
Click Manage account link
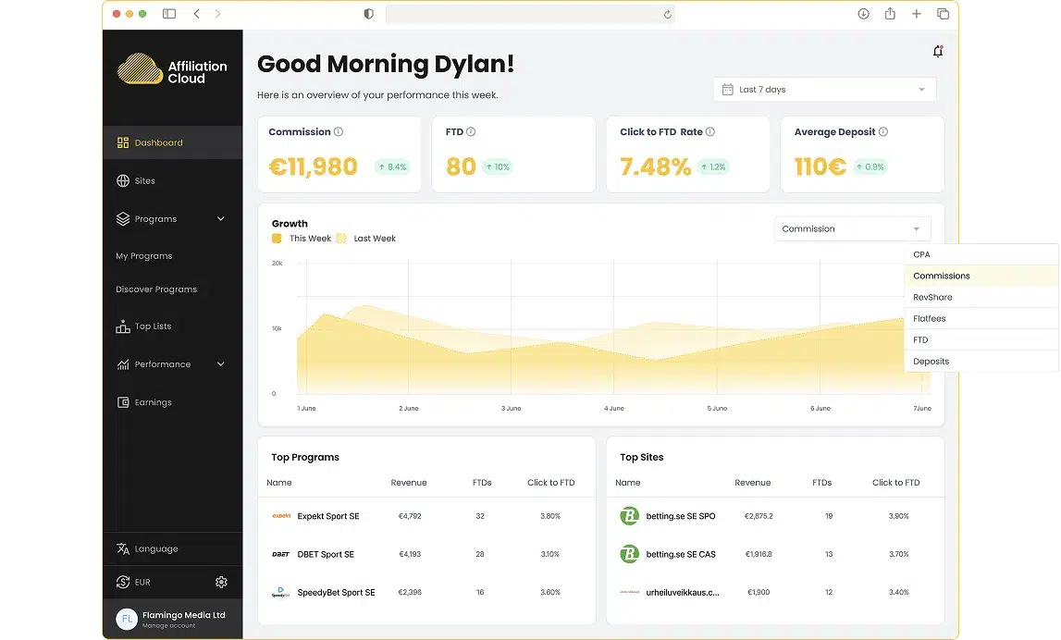pos(168,626)
